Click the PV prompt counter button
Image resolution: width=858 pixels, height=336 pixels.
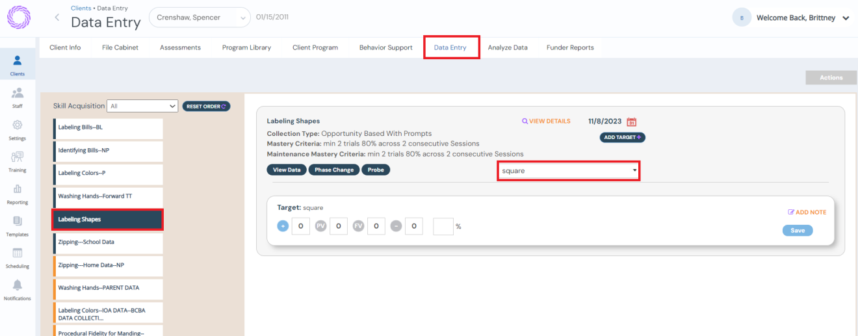[320, 226]
